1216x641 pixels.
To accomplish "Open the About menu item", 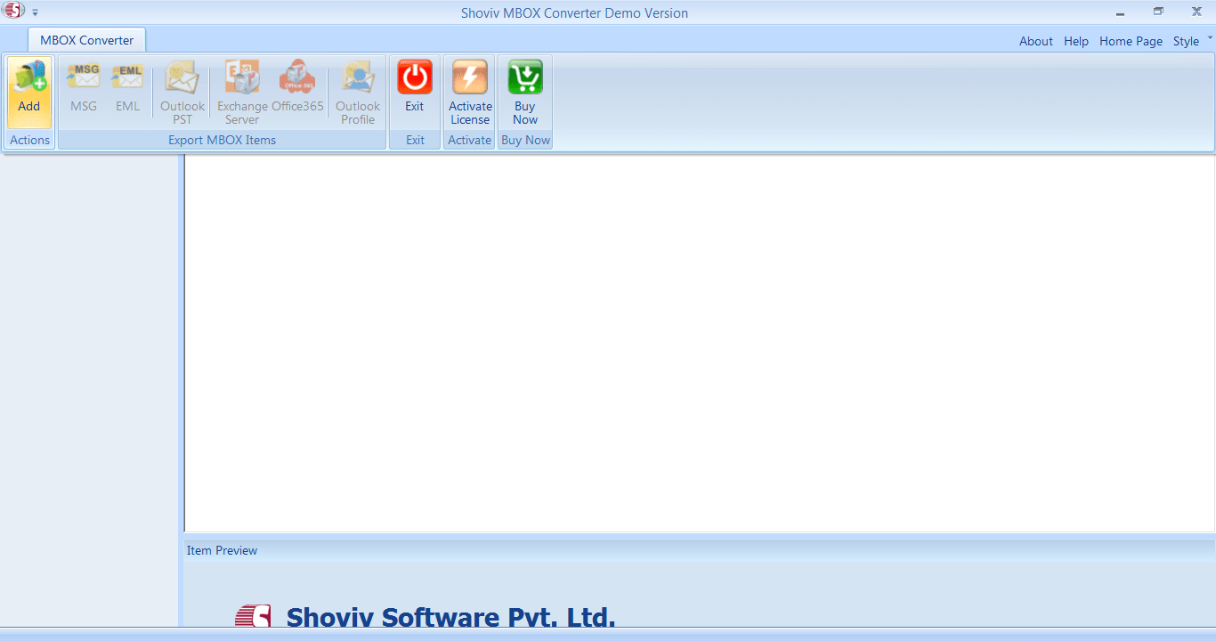I will coord(1036,41).
